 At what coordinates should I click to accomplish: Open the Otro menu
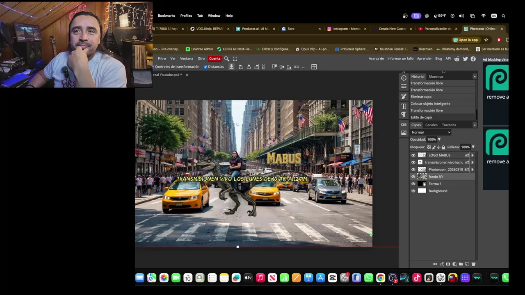coord(201,59)
